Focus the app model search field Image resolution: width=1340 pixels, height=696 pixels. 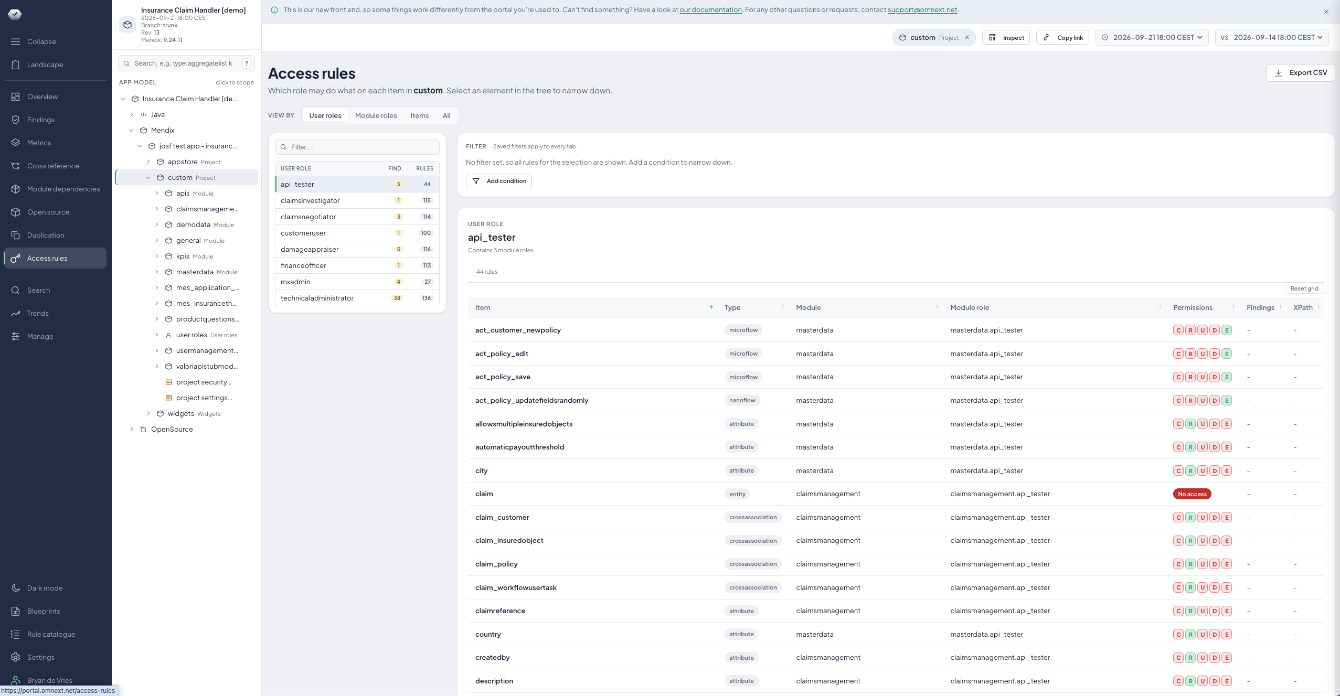(186, 63)
